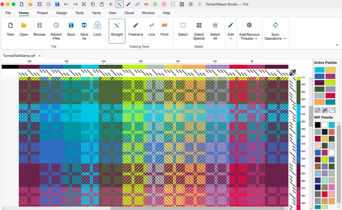Click the red remove-thread circle icon

(x=164, y=4)
